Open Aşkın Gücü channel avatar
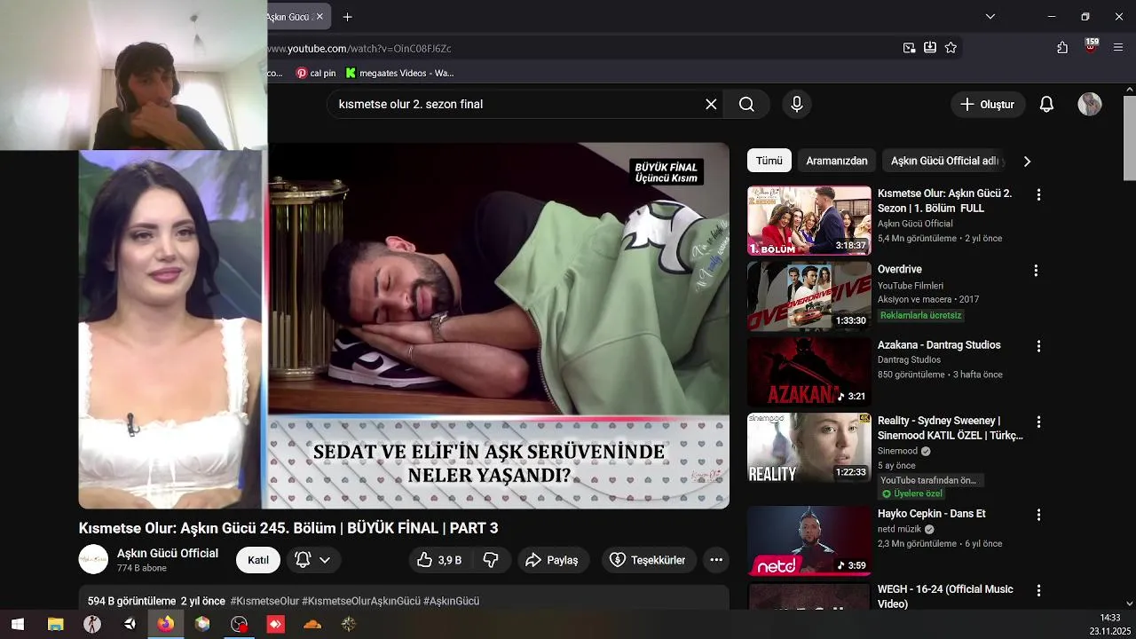1136x639 pixels. click(x=93, y=559)
